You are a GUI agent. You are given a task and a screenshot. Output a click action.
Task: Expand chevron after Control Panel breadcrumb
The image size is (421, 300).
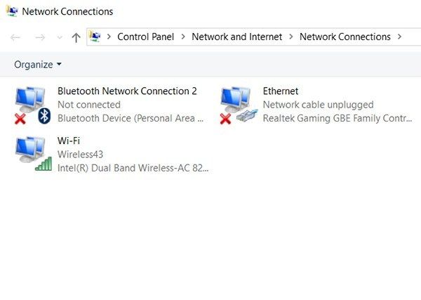click(183, 37)
